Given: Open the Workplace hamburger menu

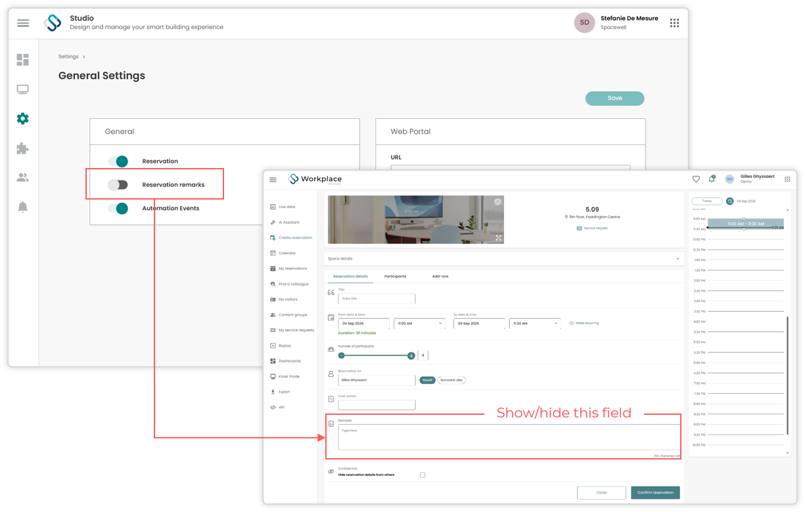Looking at the screenshot, I should pos(273,179).
